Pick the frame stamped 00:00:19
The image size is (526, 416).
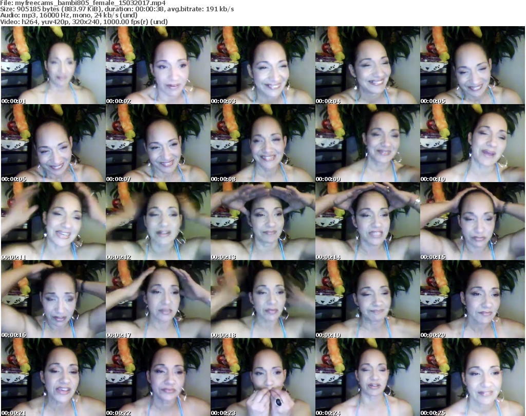(x=368, y=300)
